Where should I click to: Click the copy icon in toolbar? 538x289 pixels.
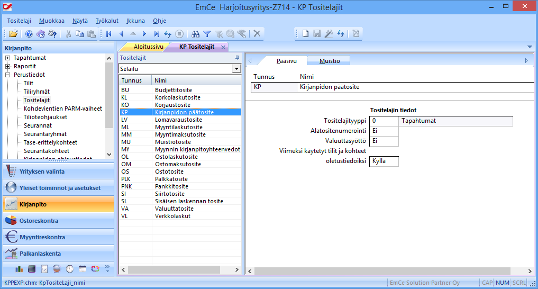79,34
